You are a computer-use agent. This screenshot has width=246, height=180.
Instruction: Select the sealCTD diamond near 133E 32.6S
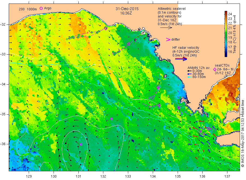pyautogui.click(x=128, y=44)
